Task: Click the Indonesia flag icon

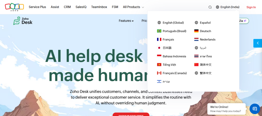Action: pos(159,56)
